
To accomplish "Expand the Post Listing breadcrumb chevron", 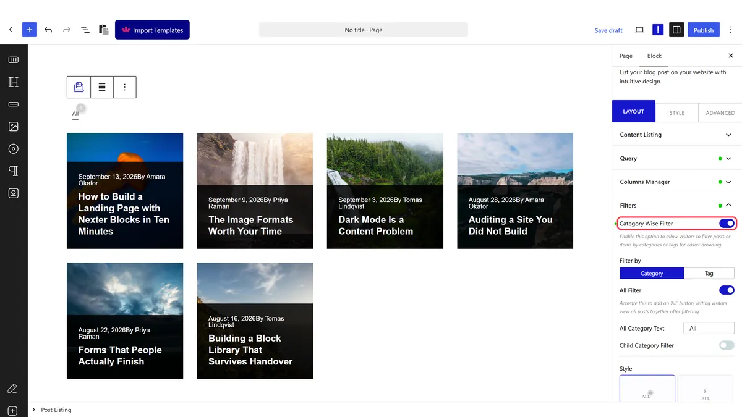I will [x=34, y=410].
